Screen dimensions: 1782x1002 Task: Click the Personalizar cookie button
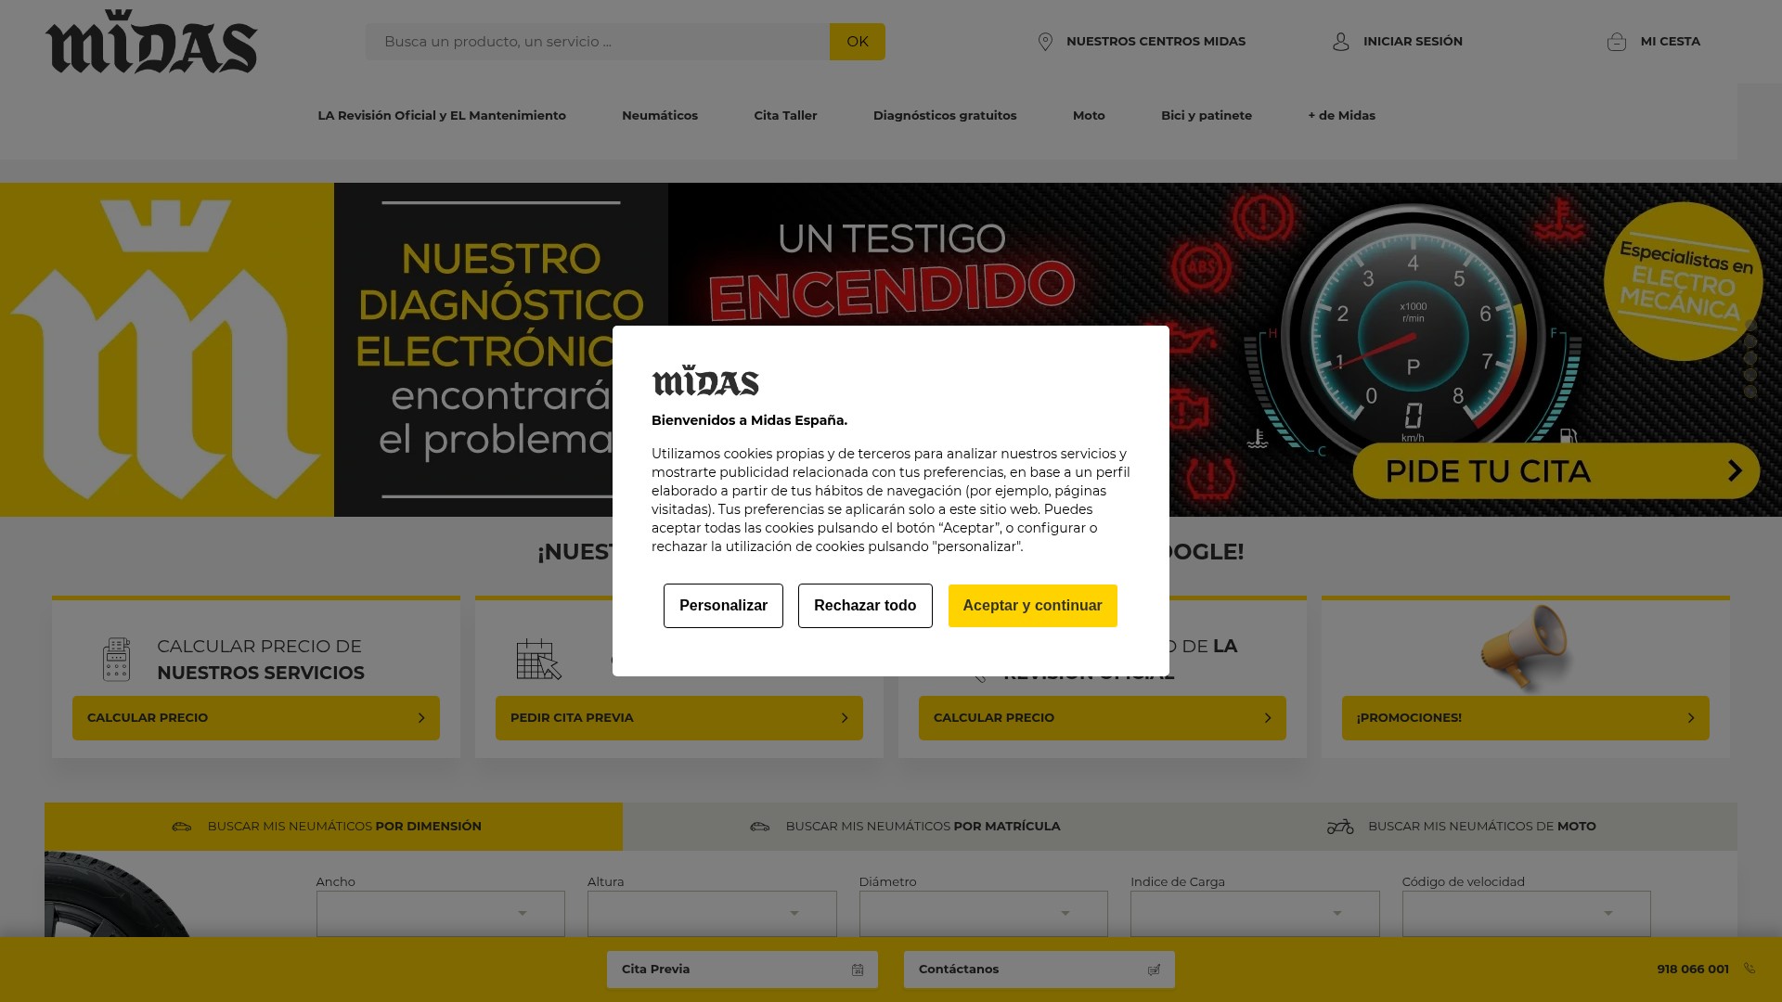pos(723,606)
